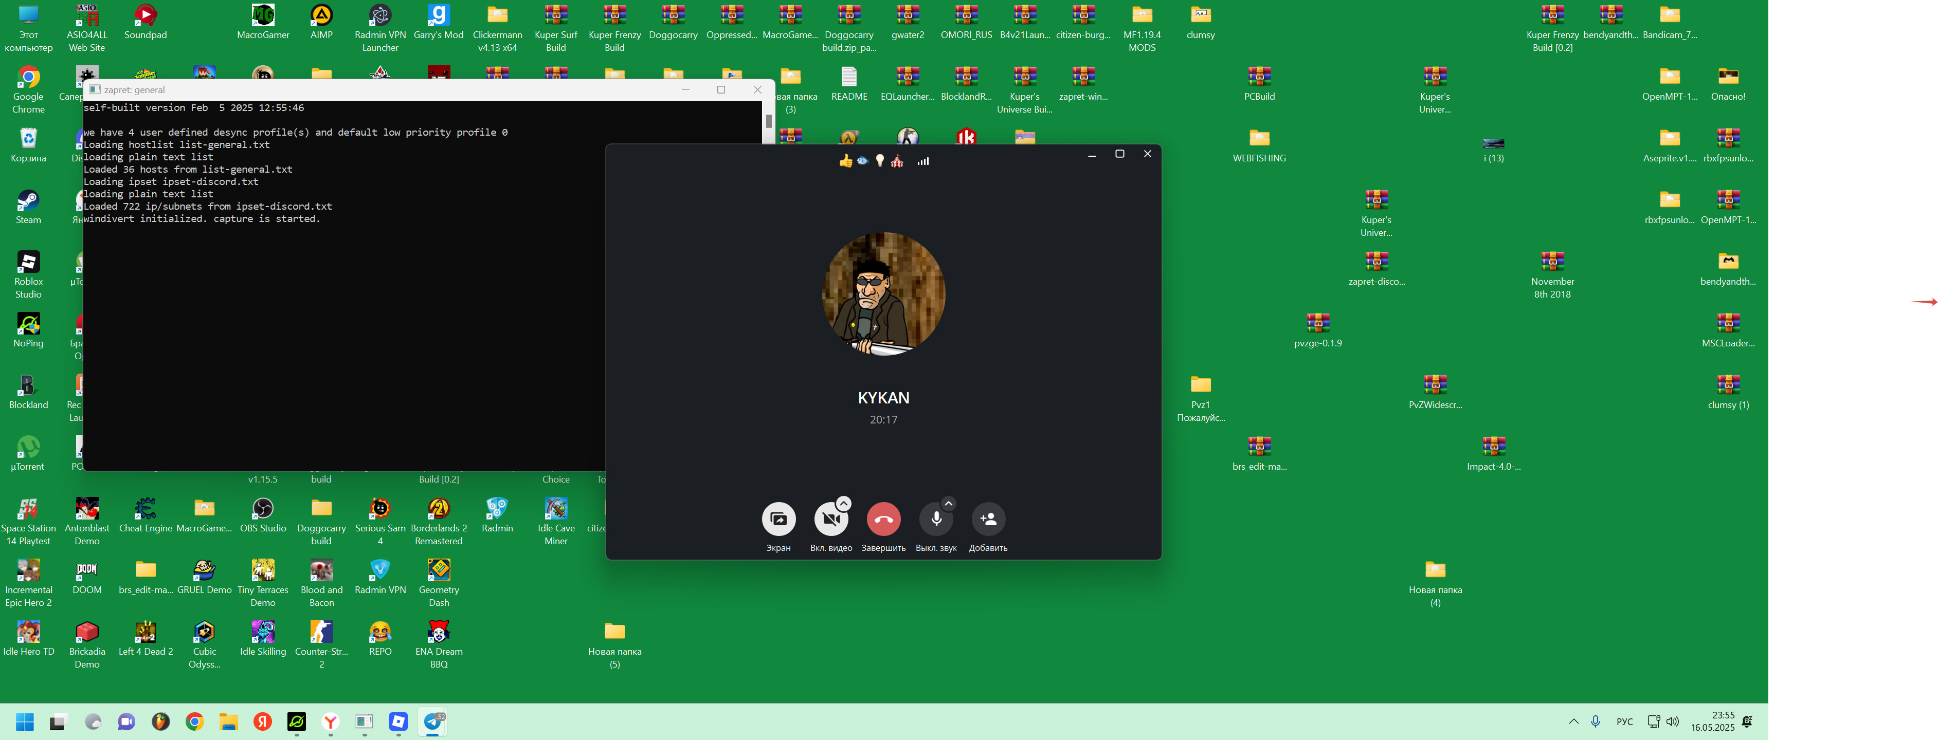The width and height of the screenshot is (1938, 740).
Task: Click the Экран screen share button
Action: 778,519
